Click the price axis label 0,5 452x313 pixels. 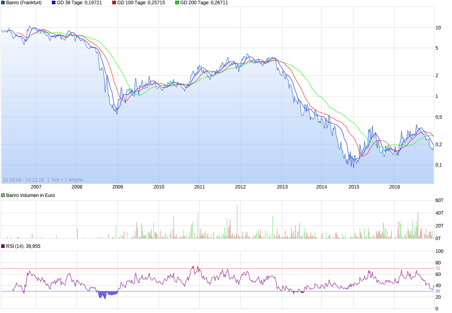coord(439,117)
